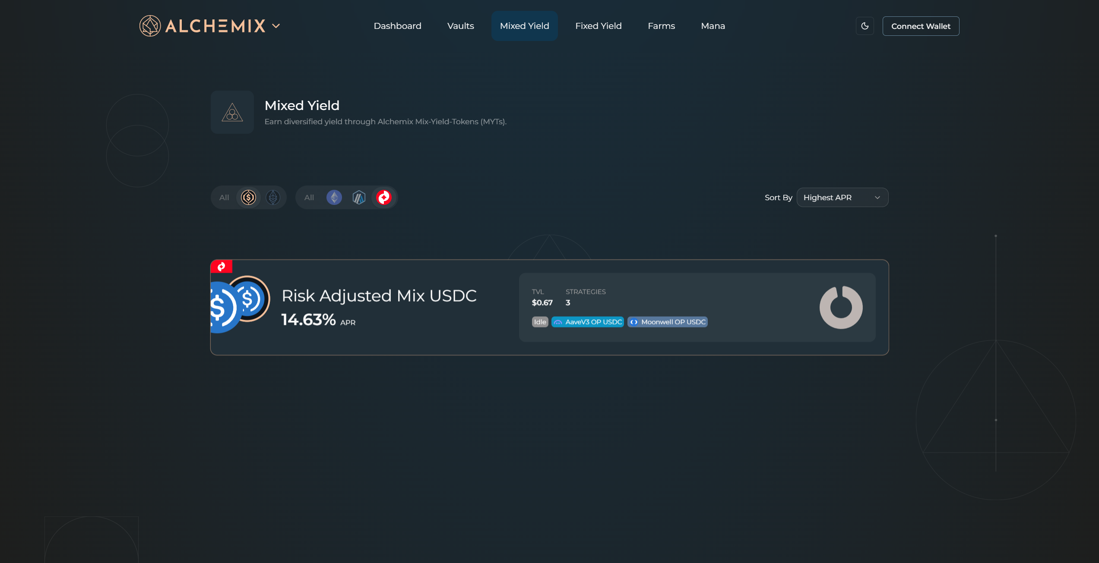Select the Ethereum mainnet chain filter
Viewport: 1099px width, 563px height.
pos(334,198)
